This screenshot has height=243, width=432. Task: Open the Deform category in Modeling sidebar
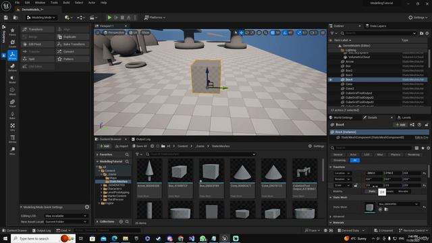(x=12, y=67)
